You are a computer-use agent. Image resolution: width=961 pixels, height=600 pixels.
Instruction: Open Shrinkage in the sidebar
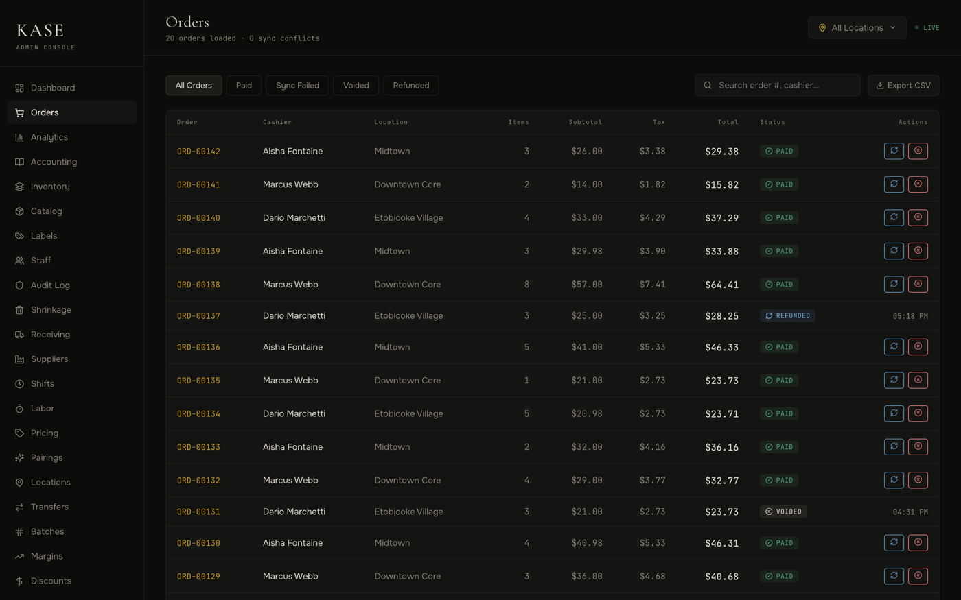click(x=71, y=310)
